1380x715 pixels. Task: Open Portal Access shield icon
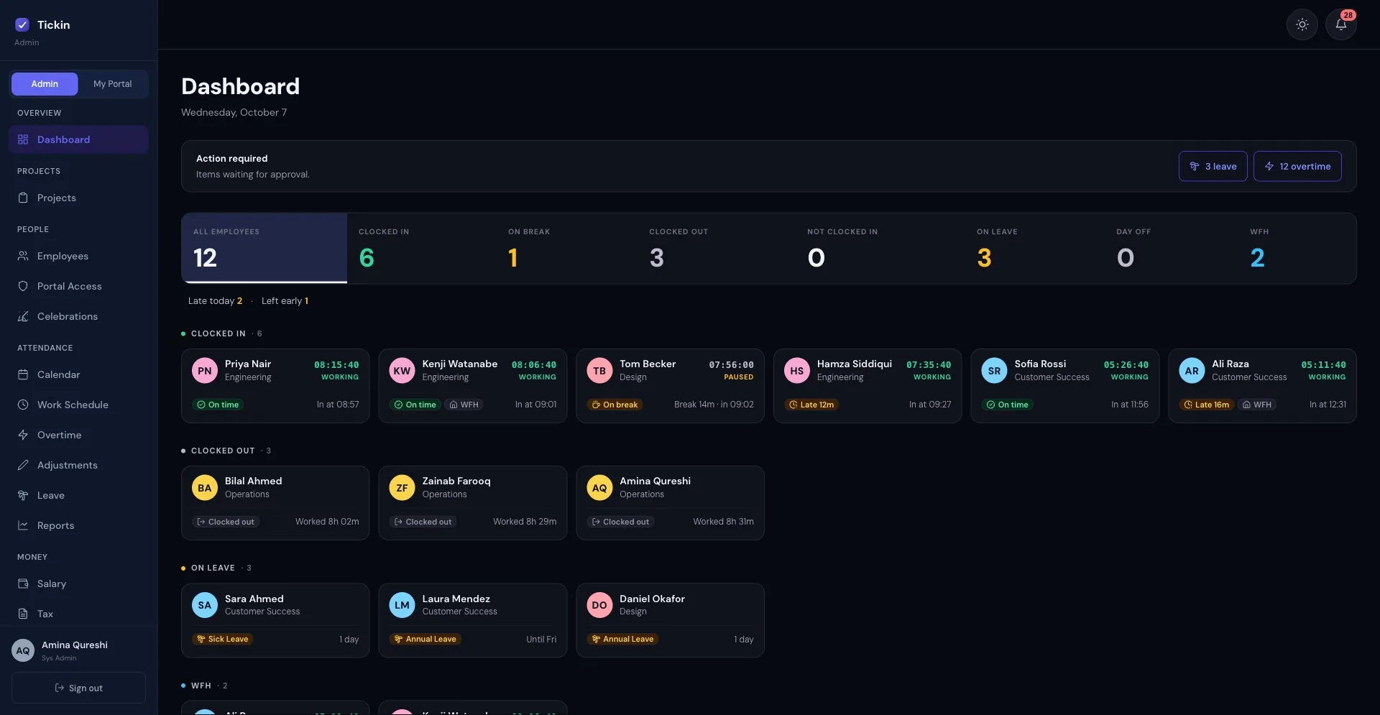pos(23,286)
